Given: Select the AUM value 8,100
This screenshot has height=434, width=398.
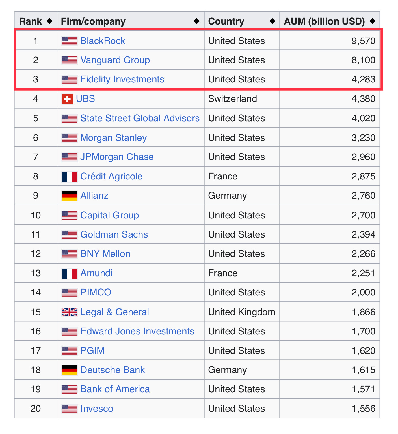Looking at the screenshot, I should [x=364, y=60].
